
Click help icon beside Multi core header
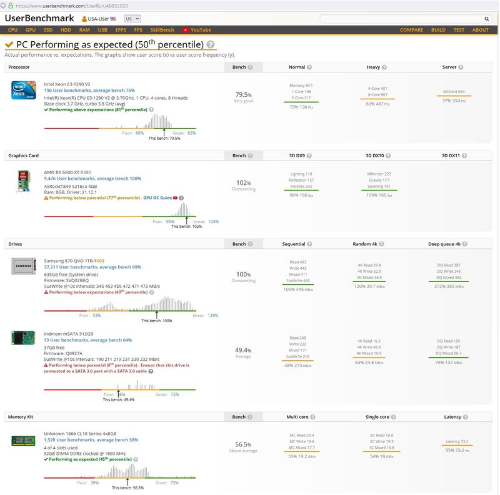[x=313, y=417]
